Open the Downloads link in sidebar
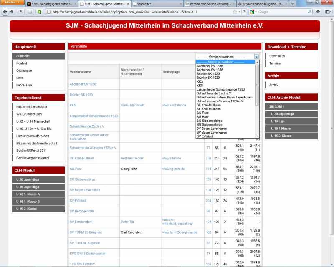Image resolution: width=334 pixels, height=267 pixels. click(x=277, y=56)
